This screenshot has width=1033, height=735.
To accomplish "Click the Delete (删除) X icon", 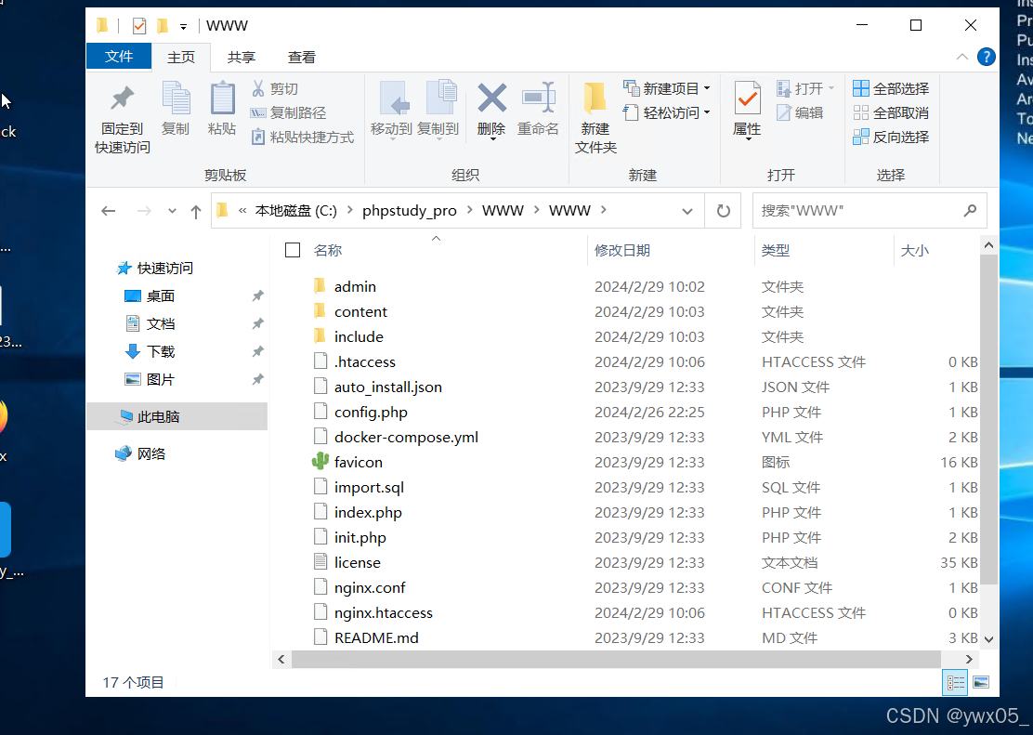I will pyautogui.click(x=491, y=98).
